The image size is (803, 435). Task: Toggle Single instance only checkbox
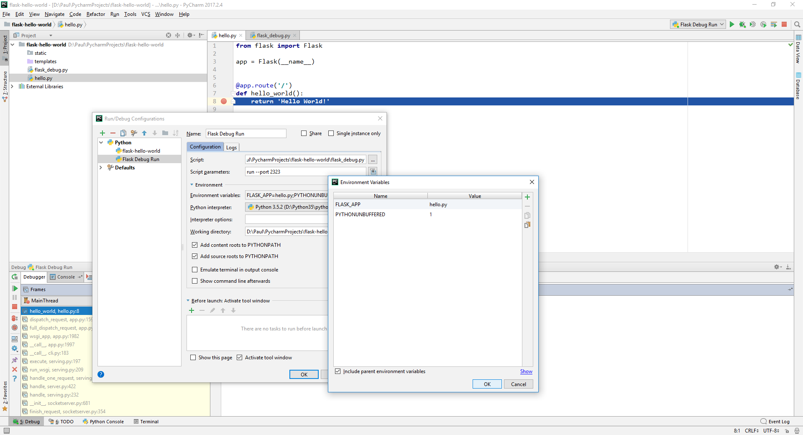(x=331, y=133)
